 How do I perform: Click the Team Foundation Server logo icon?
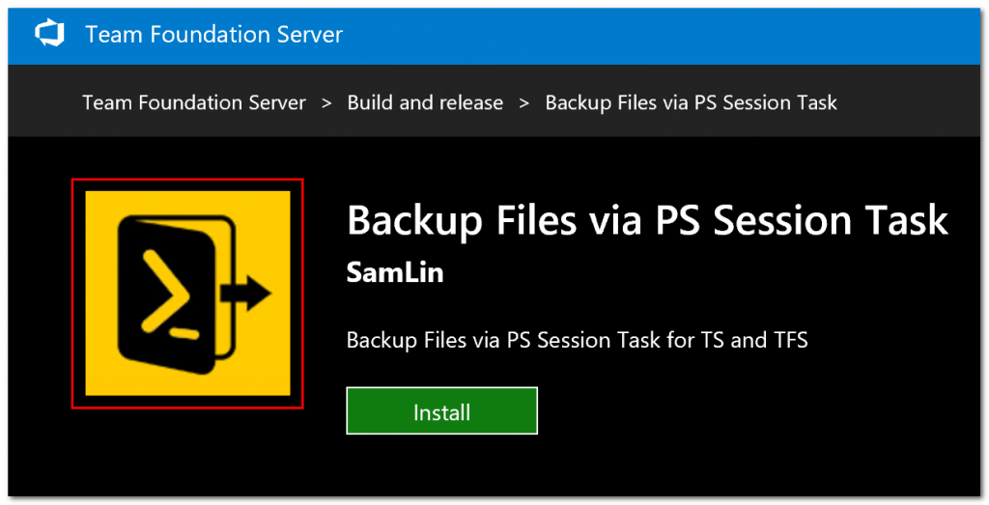click(x=49, y=35)
